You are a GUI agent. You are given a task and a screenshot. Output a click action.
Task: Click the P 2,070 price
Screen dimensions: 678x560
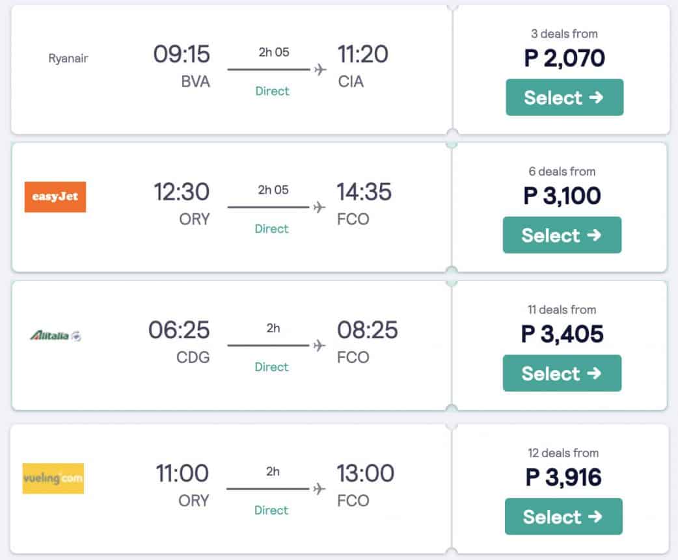click(564, 59)
